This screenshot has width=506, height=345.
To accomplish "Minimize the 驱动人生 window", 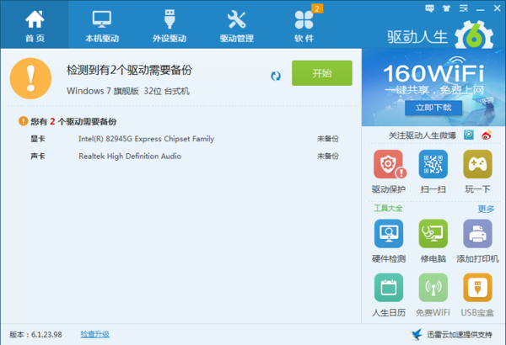I will coord(480,8).
